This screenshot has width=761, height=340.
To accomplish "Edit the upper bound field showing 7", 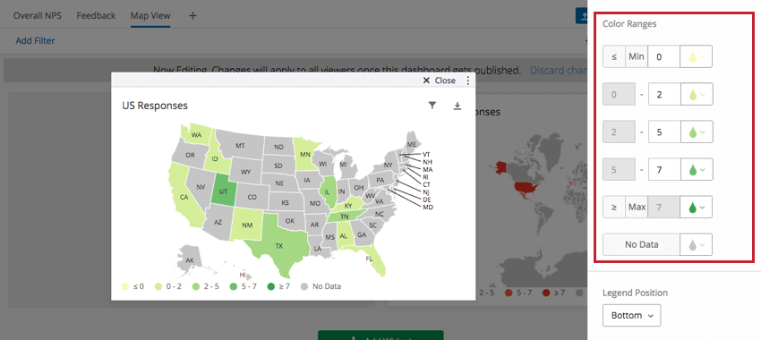I will coord(664,169).
